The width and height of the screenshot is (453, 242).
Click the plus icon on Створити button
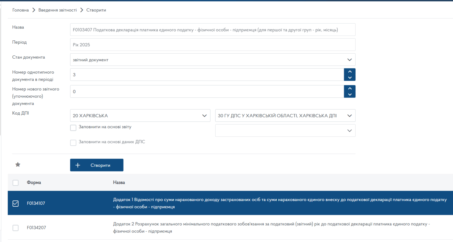(78, 165)
